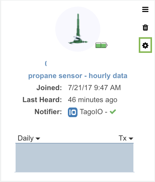
Task: Open device settings gear icon
Action: point(145,45)
